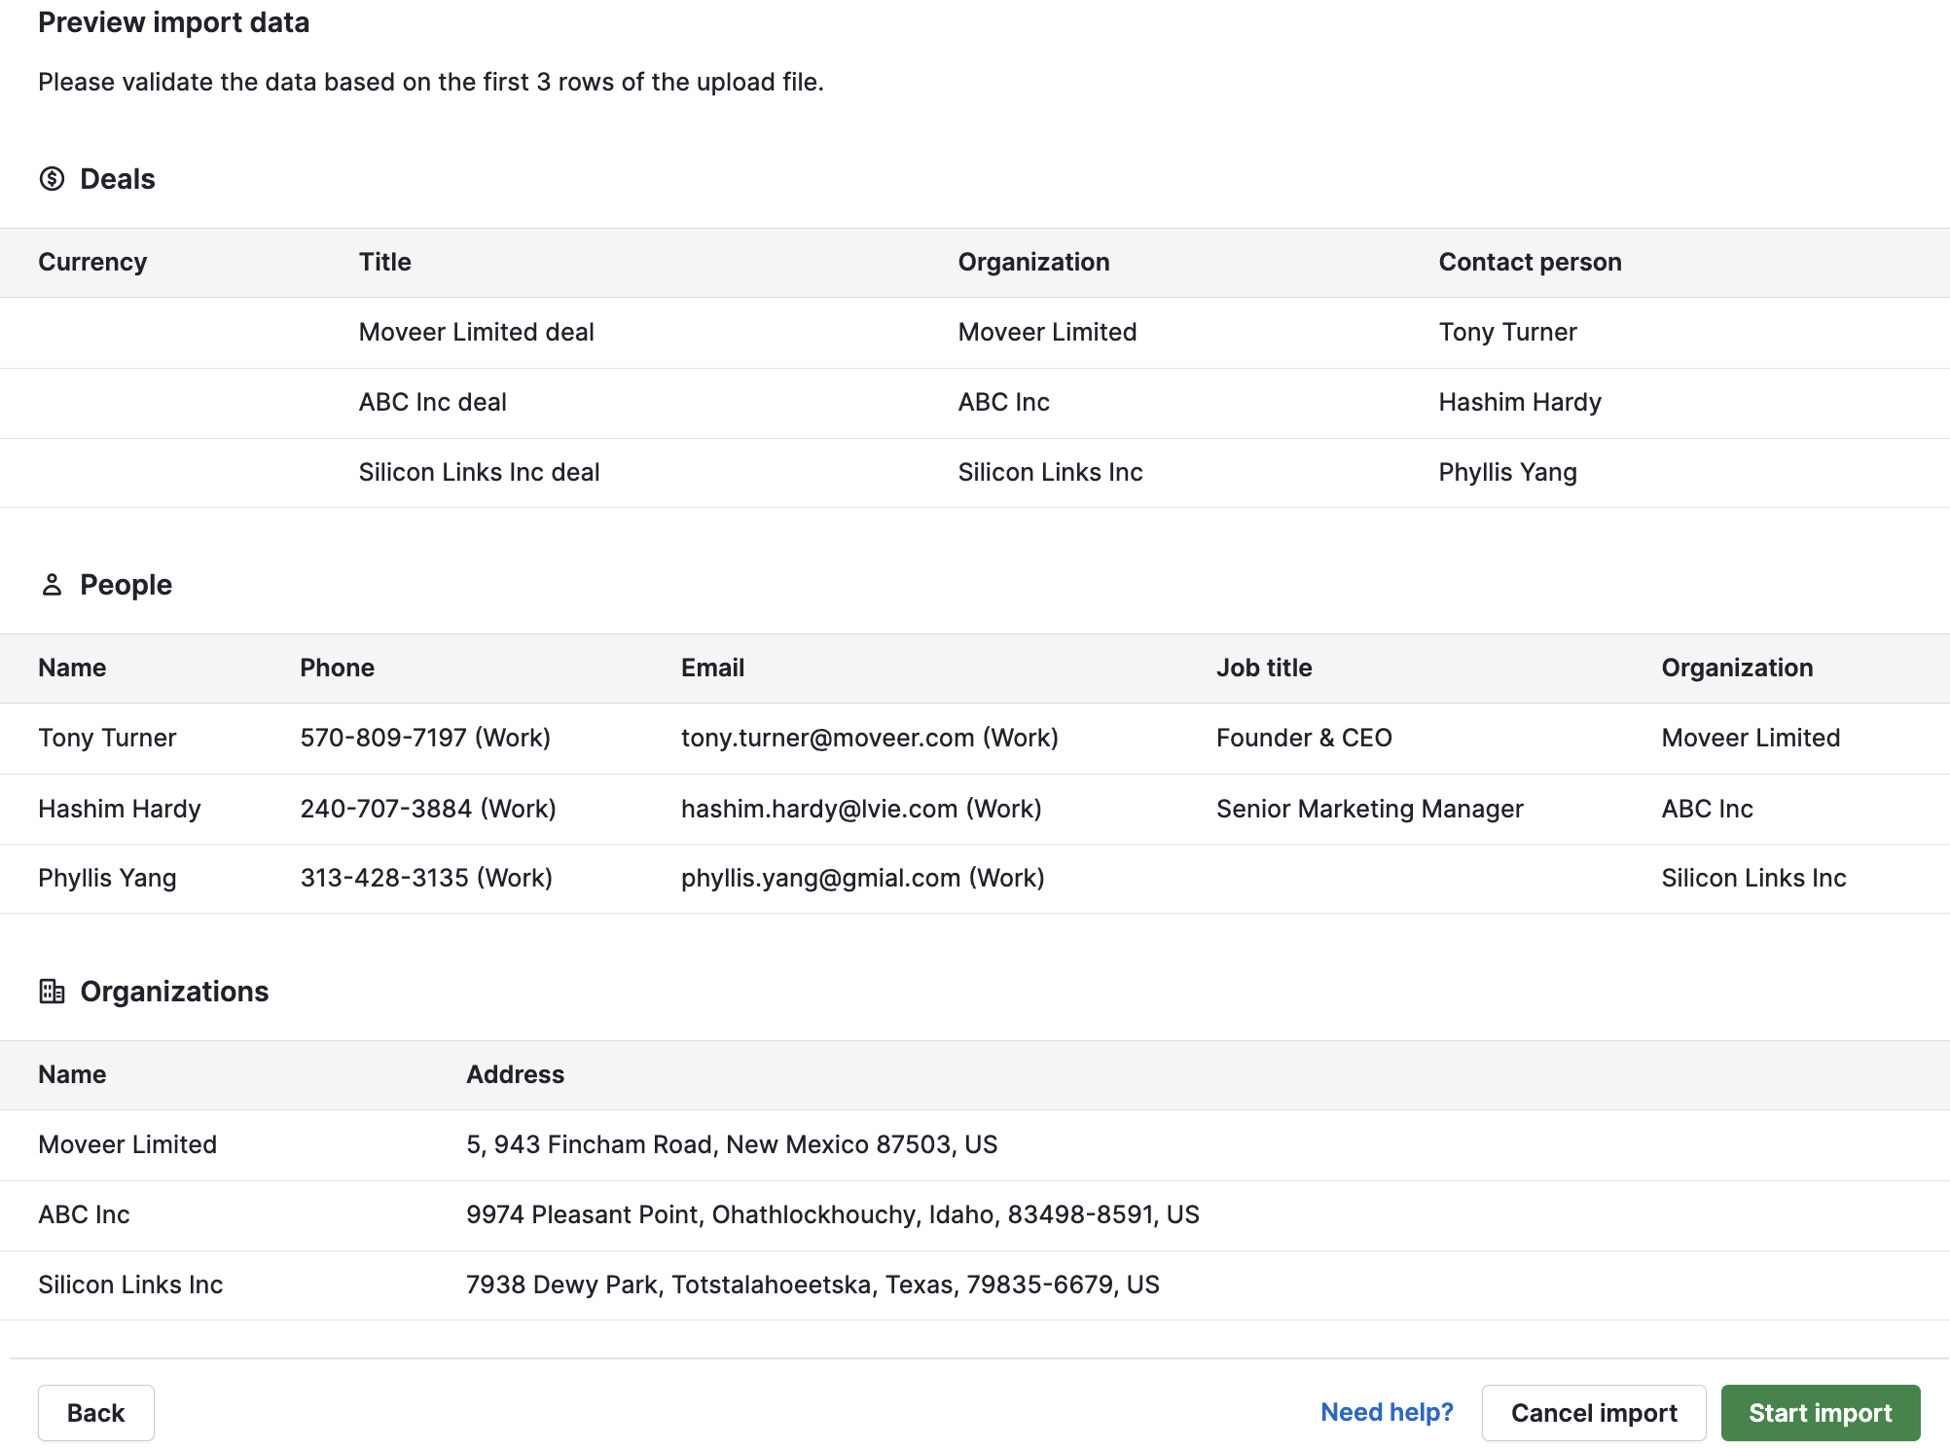Image resolution: width=1950 pixels, height=1448 pixels.
Task: Click the Address column header in Organizations
Action: point(516,1074)
